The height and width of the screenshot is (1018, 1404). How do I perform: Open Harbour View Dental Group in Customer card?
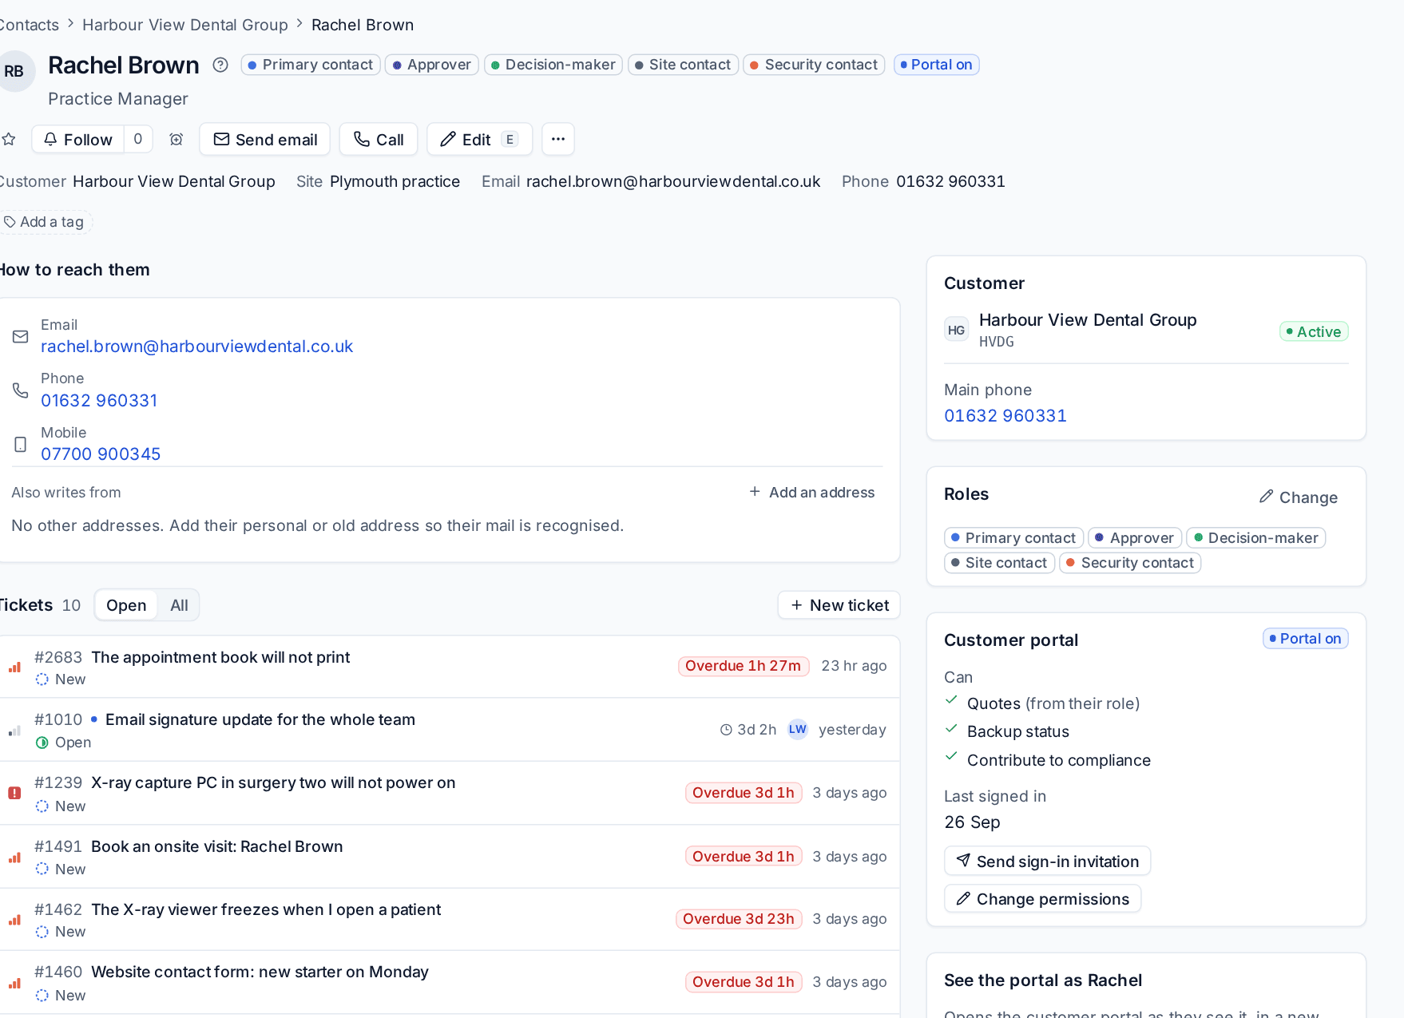tap(1088, 320)
